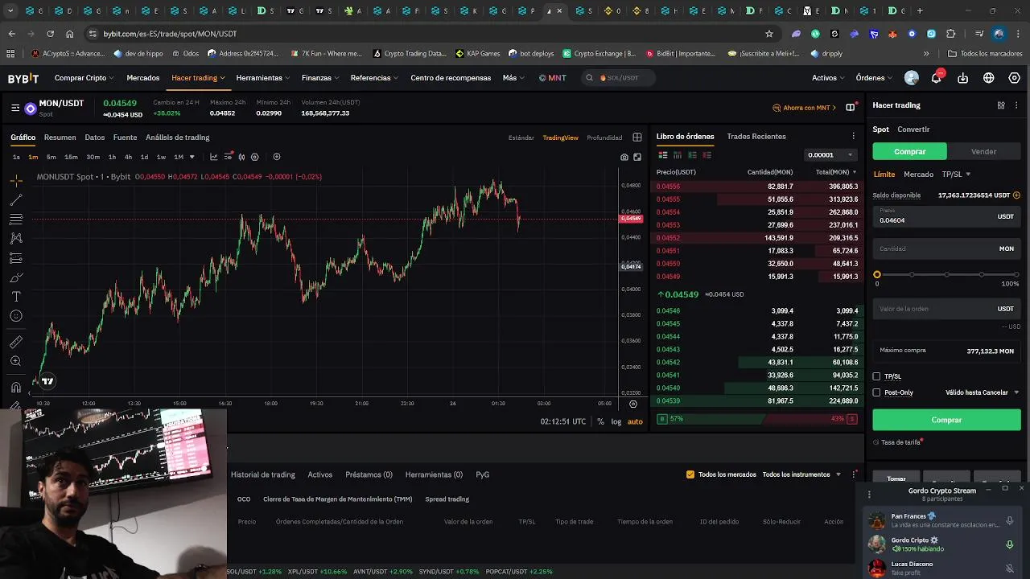
Task: Activate the chart zoom-in tool
Action: (16, 361)
